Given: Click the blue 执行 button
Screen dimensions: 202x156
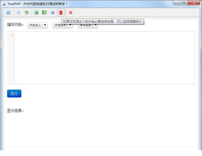Looking at the screenshot, I should point(14,93).
